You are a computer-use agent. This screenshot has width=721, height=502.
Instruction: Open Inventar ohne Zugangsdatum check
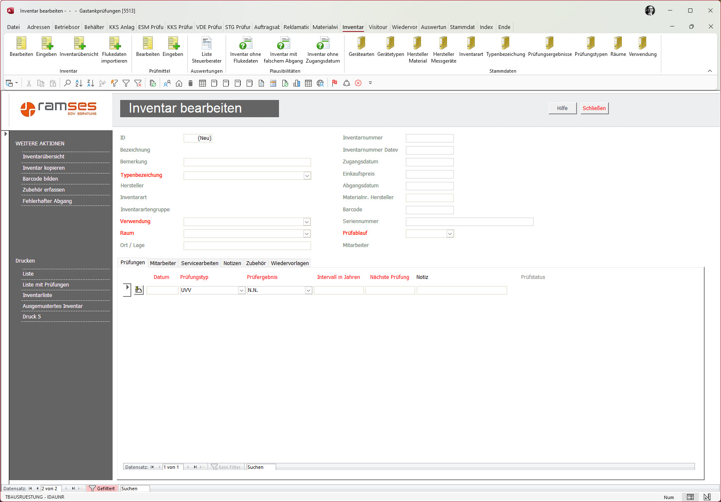point(323,50)
